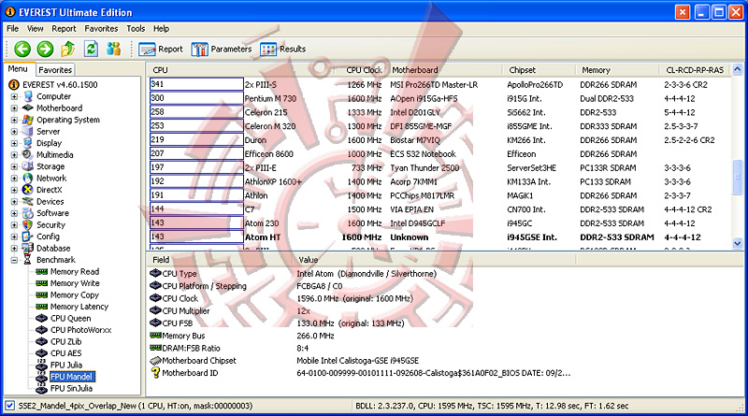
Task: Click the Results toolbar button
Action: [283, 50]
